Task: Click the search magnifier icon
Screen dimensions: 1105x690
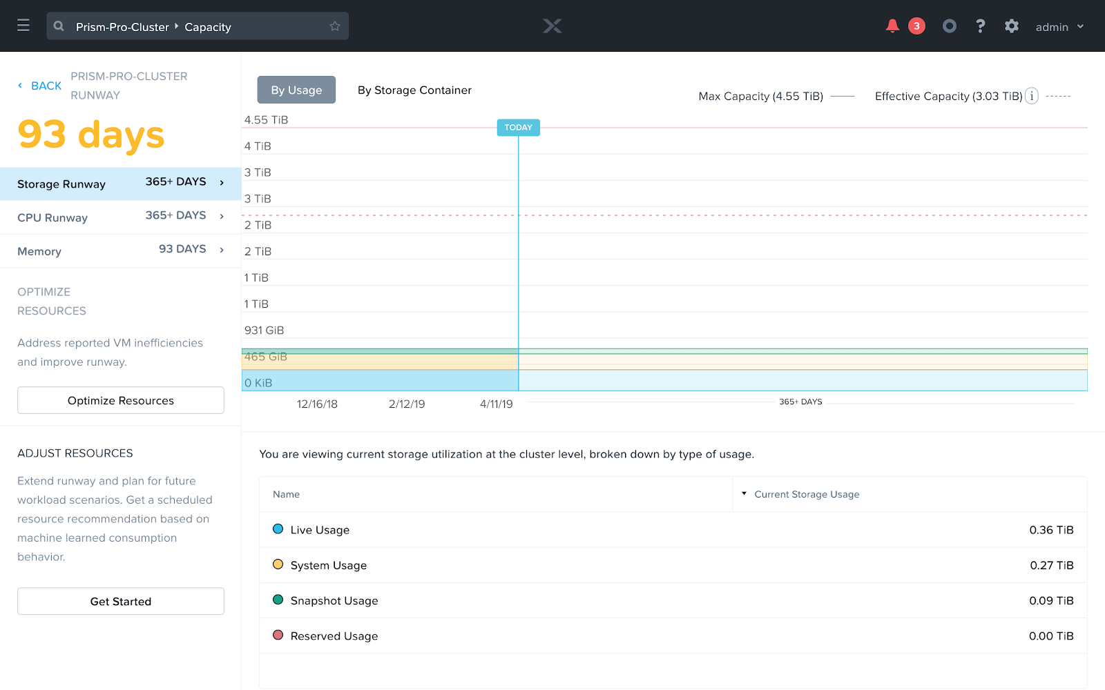Action: [59, 26]
